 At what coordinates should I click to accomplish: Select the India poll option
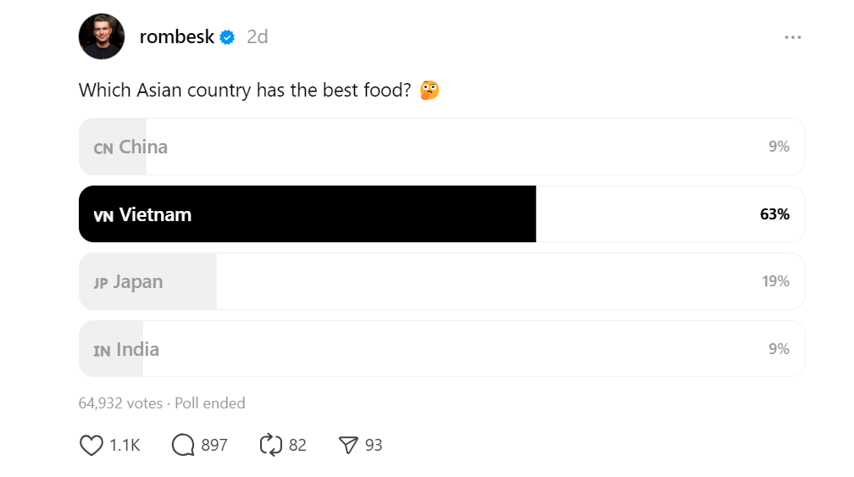(x=441, y=349)
